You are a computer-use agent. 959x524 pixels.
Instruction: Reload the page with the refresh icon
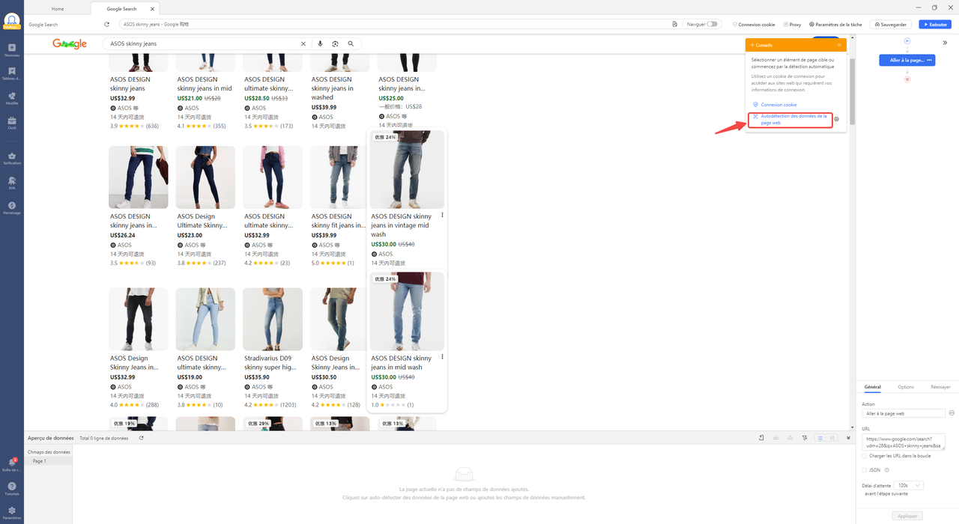click(106, 25)
